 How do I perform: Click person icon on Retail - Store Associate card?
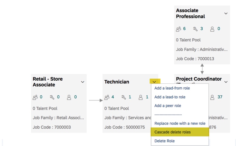[69, 97]
